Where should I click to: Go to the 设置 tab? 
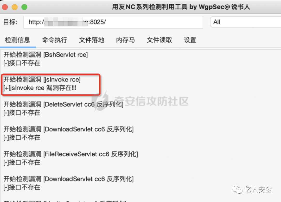click(x=190, y=40)
